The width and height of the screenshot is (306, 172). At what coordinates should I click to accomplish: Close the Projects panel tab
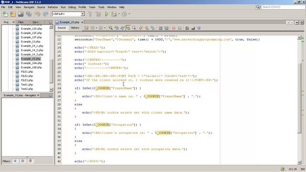13,22
